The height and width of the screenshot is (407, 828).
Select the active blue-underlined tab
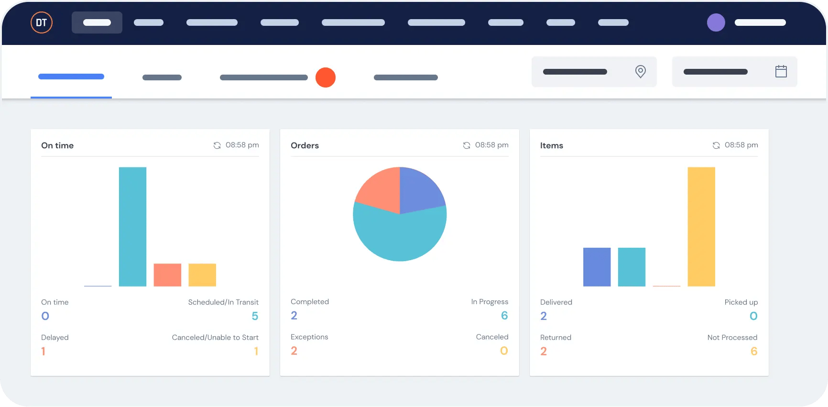point(71,77)
